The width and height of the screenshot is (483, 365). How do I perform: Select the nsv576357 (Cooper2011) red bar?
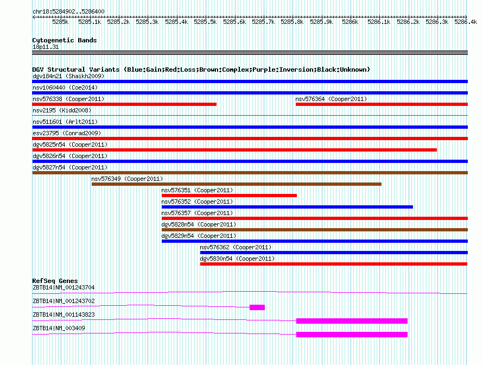[315, 218]
